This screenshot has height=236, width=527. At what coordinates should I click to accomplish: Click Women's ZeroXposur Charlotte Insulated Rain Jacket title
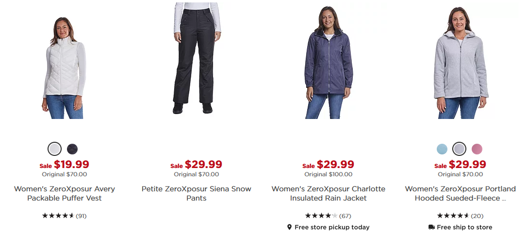[x=329, y=193]
